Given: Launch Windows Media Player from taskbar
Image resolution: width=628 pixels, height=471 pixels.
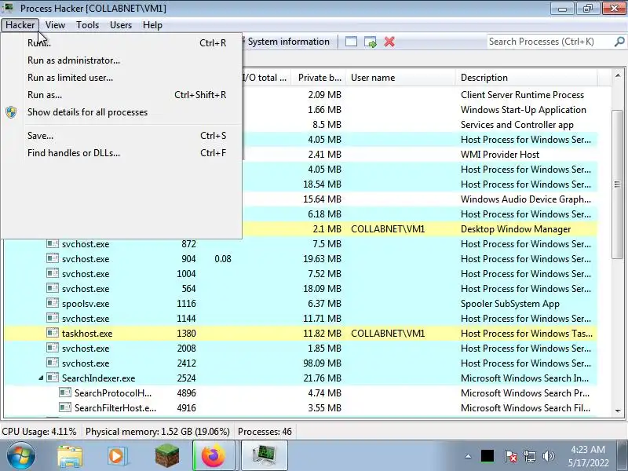Looking at the screenshot, I should pyautogui.click(x=117, y=456).
